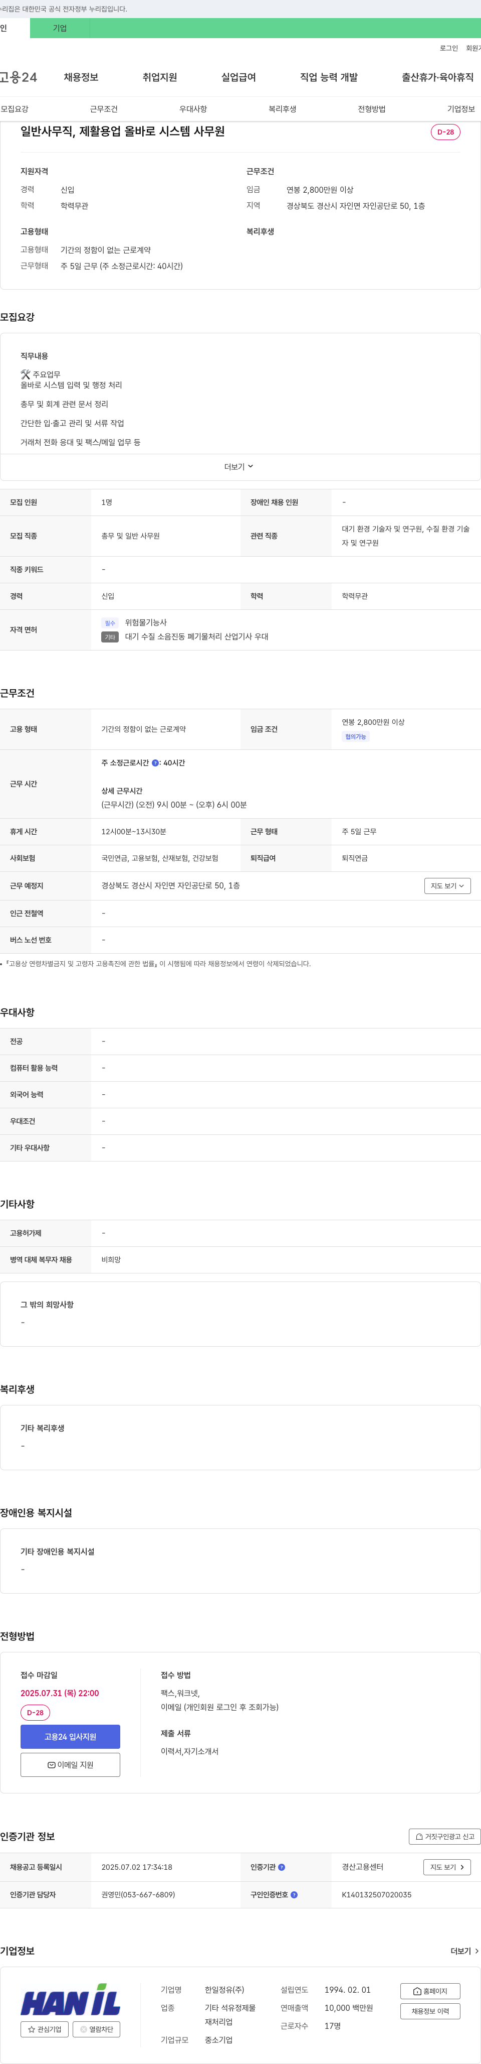This screenshot has width=481, height=2064.
Task: Click the registration time 2025.07.02 17:34:18
Action: (137, 1867)
